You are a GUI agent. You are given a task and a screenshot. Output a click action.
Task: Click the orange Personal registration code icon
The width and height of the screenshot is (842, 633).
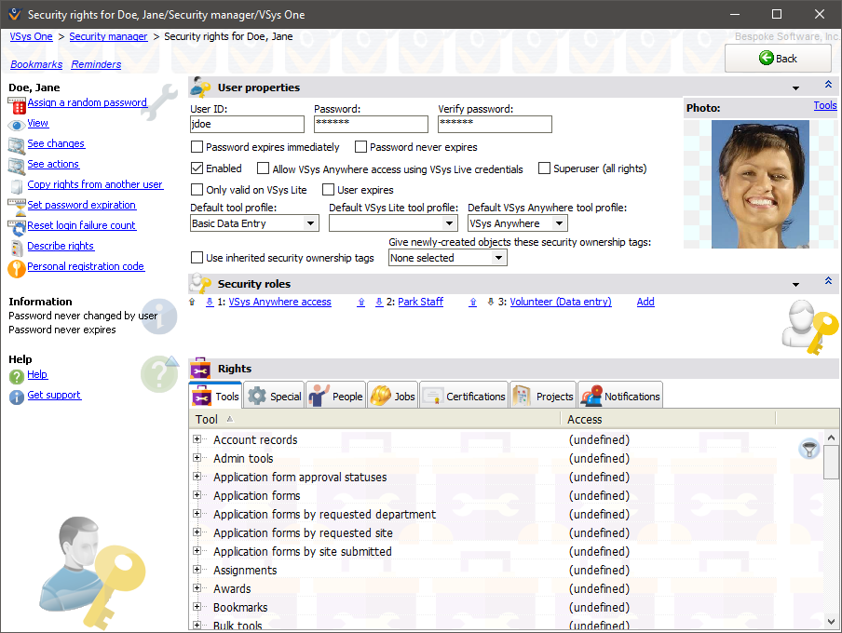[x=17, y=268]
